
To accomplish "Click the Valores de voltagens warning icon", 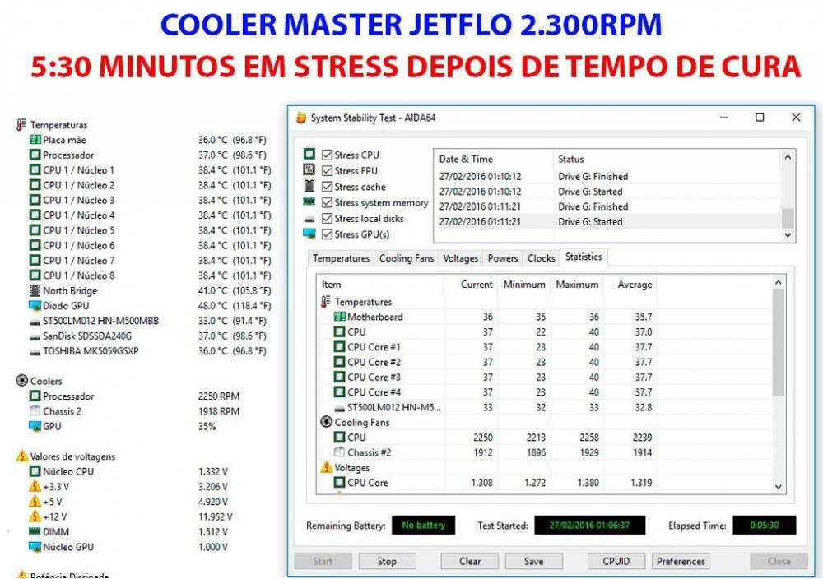I will coord(21,456).
